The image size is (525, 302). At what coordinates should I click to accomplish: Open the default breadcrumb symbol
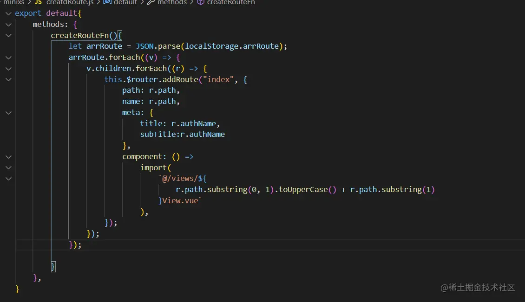click(x=125, y=2)
